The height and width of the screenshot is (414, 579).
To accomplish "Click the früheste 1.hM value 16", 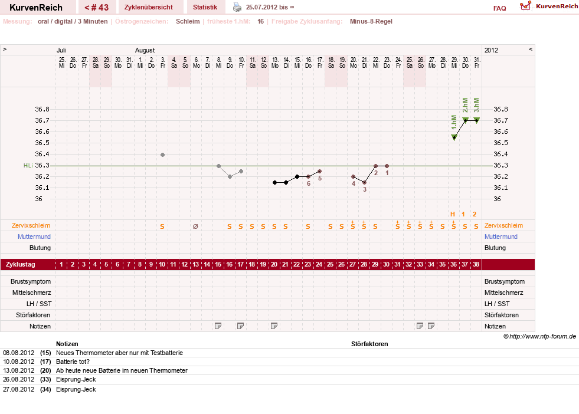I will click(261, 21).
